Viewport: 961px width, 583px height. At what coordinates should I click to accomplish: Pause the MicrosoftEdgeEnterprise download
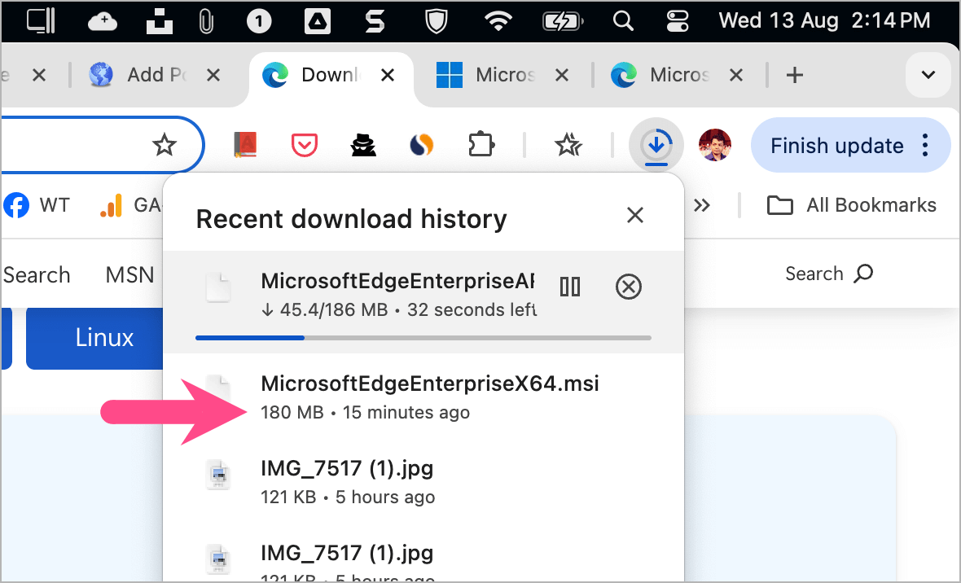pos(569,287)
